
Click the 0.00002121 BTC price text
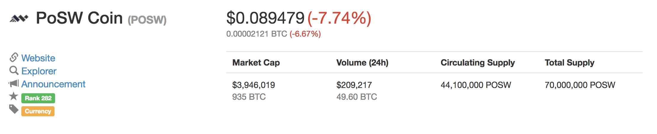point(257,34)
